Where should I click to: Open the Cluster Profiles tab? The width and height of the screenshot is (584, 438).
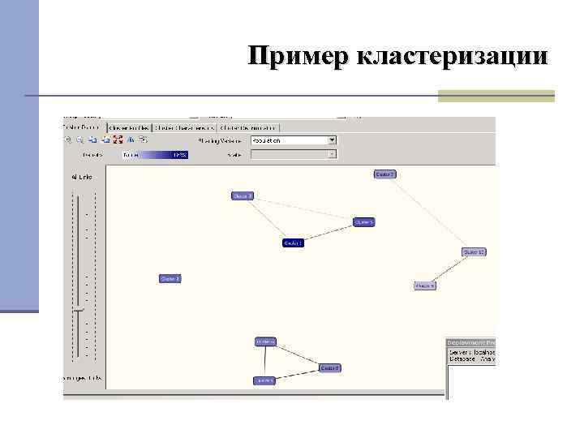click(x=129, y=128)
